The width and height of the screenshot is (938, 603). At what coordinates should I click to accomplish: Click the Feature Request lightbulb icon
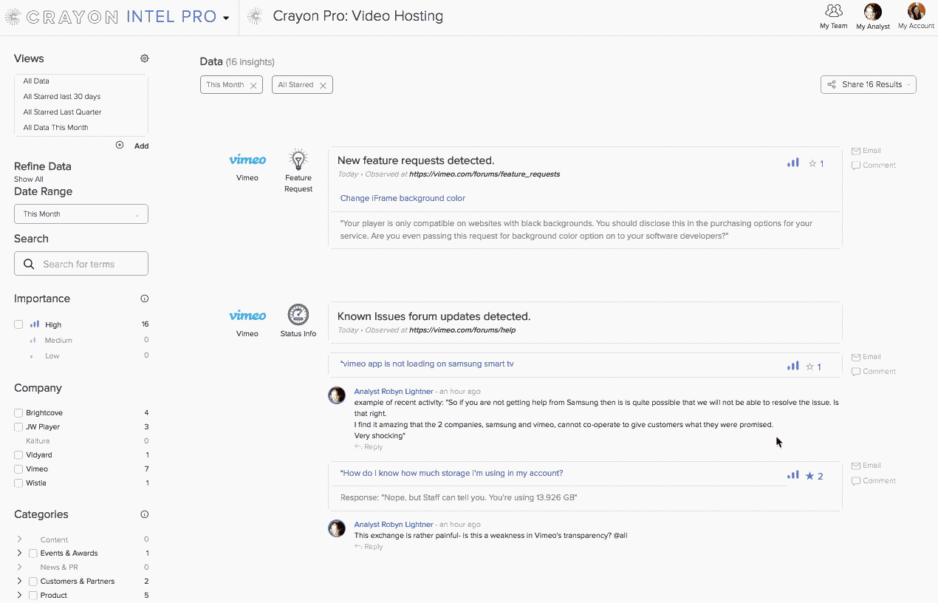point(298,160)
